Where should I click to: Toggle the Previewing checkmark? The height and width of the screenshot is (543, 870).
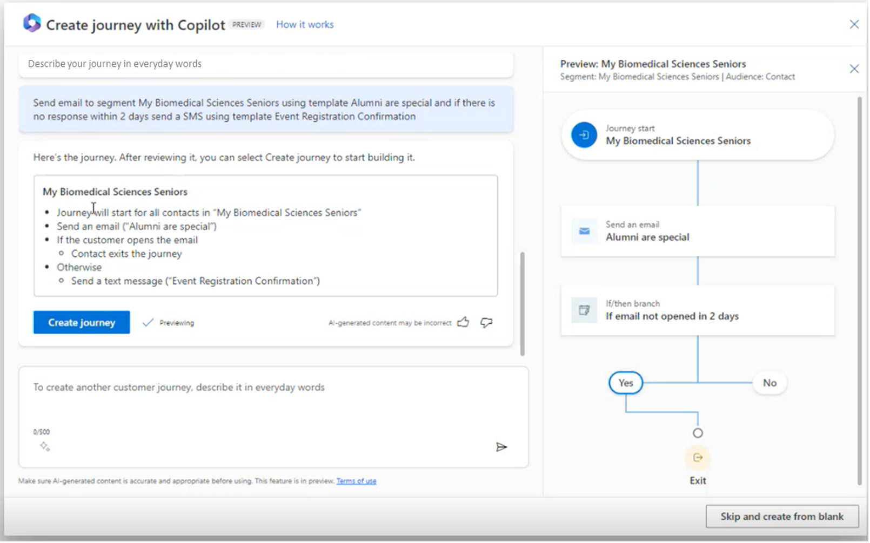148,323
